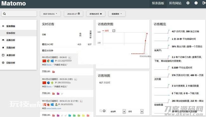Open the www.baidu.com referrer link

pos(54,108)
